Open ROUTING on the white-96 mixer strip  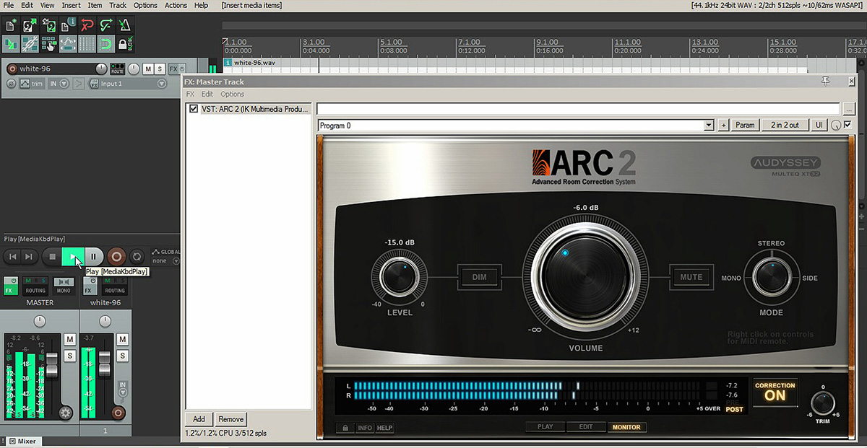115,286
